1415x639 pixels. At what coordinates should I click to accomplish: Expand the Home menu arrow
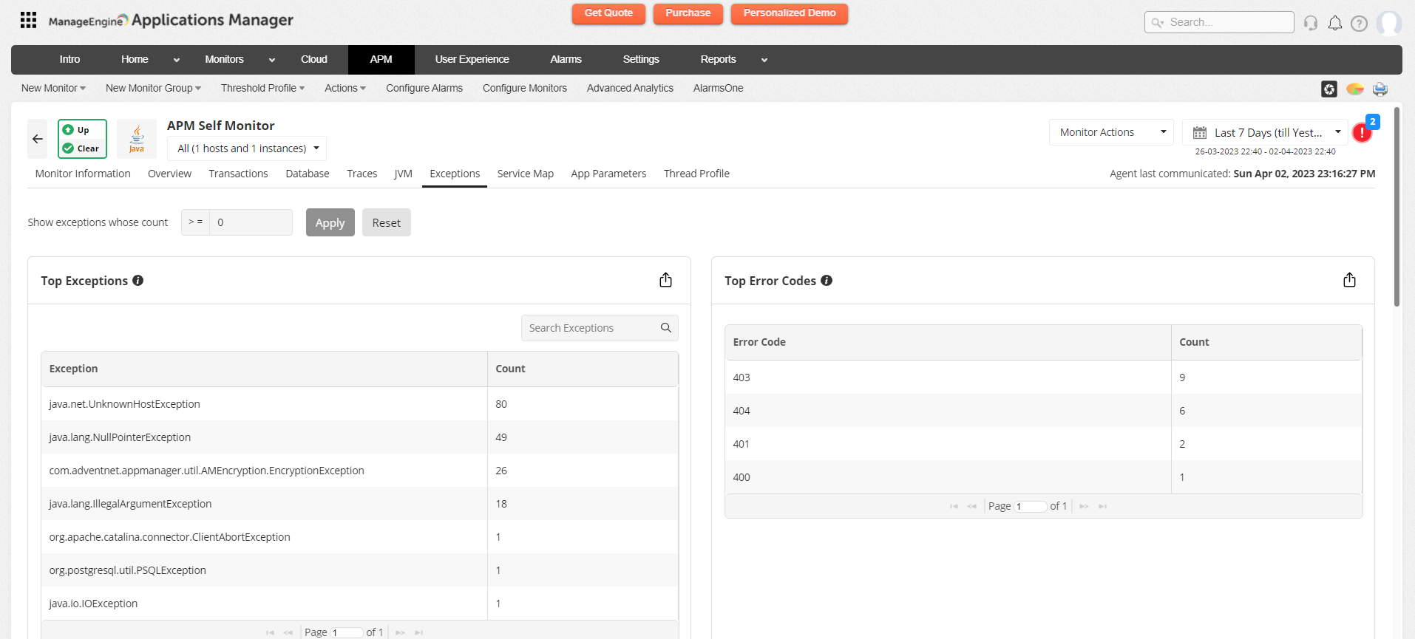176,61
